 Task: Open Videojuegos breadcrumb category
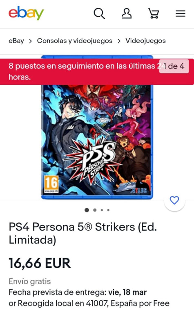[145, 41]
